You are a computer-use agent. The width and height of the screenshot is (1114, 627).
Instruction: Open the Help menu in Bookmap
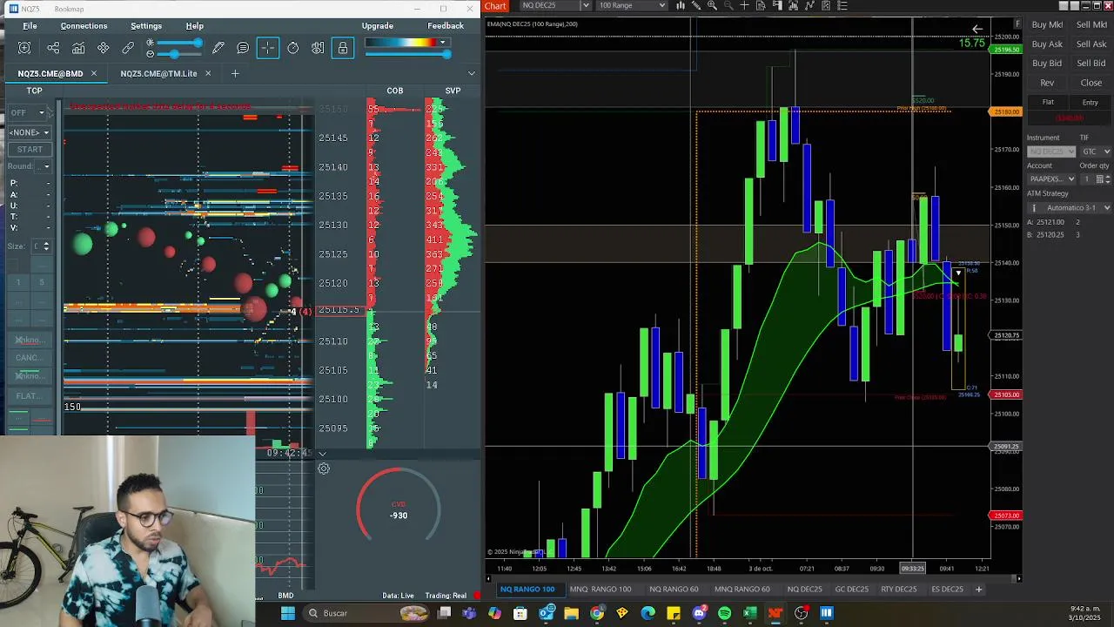(195, 26)
